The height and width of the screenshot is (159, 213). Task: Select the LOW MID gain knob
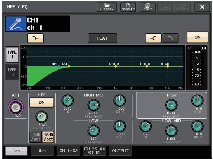(x=197, y=126)
